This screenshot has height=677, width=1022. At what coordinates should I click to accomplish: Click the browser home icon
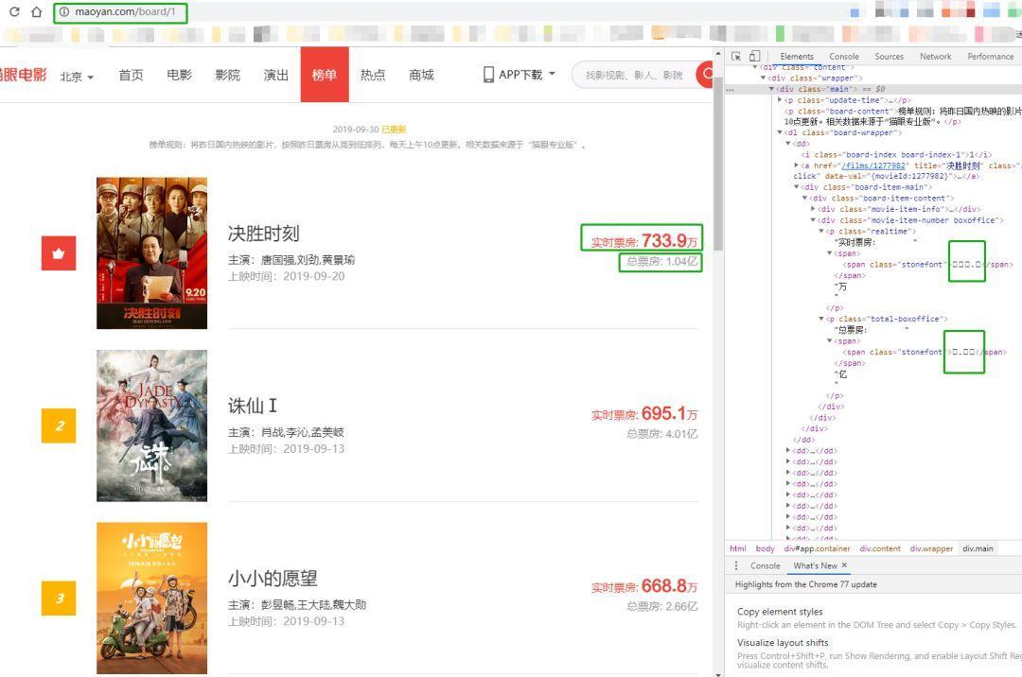pos(37,11)
